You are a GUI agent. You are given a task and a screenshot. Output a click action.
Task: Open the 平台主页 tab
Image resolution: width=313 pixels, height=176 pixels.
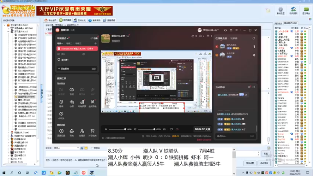(50, 20)
